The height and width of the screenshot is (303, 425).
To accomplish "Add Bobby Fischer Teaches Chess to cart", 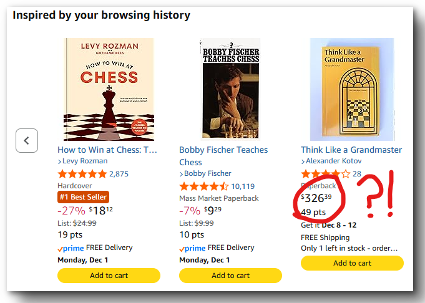I will click(230, 276).
